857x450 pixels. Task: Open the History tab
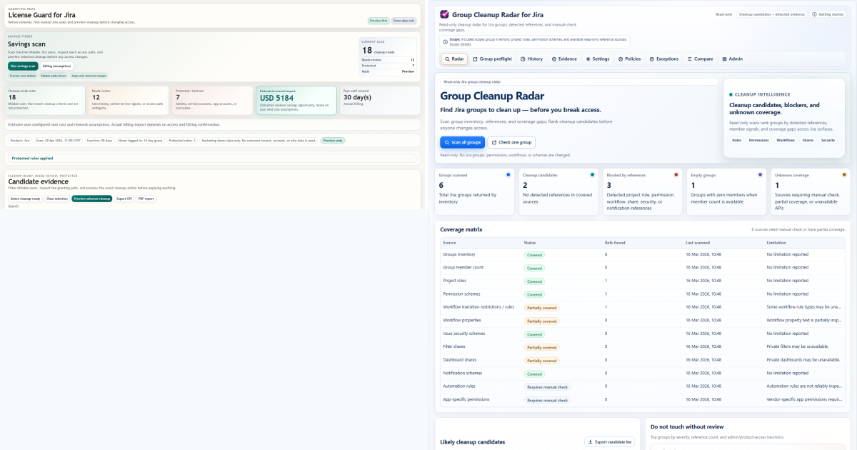[532, 59]
